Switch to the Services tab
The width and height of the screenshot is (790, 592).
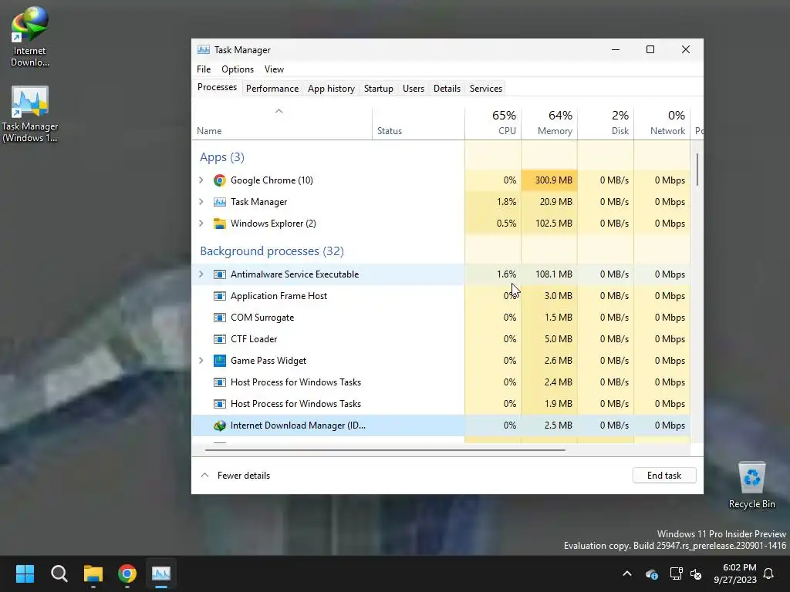tap(486, 89)
